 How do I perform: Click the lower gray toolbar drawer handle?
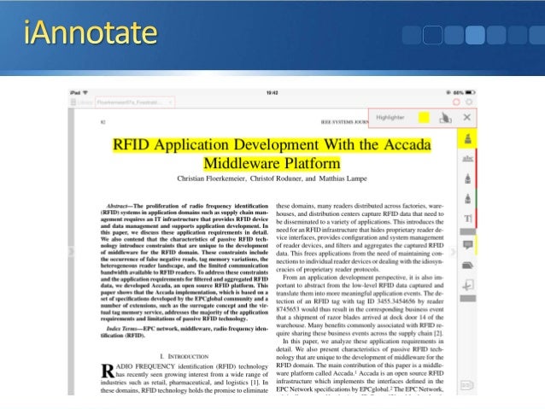(468, 299)
